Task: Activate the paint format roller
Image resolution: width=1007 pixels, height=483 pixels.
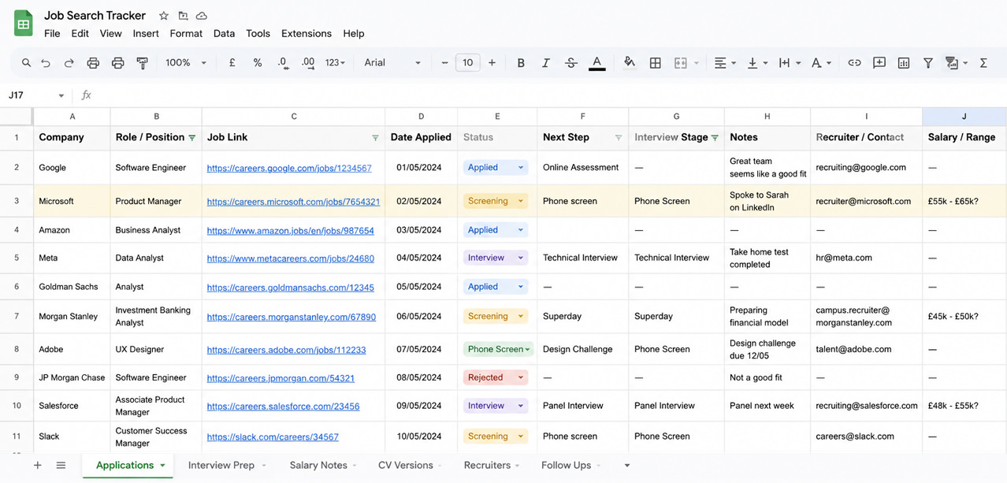Action: 143,63
